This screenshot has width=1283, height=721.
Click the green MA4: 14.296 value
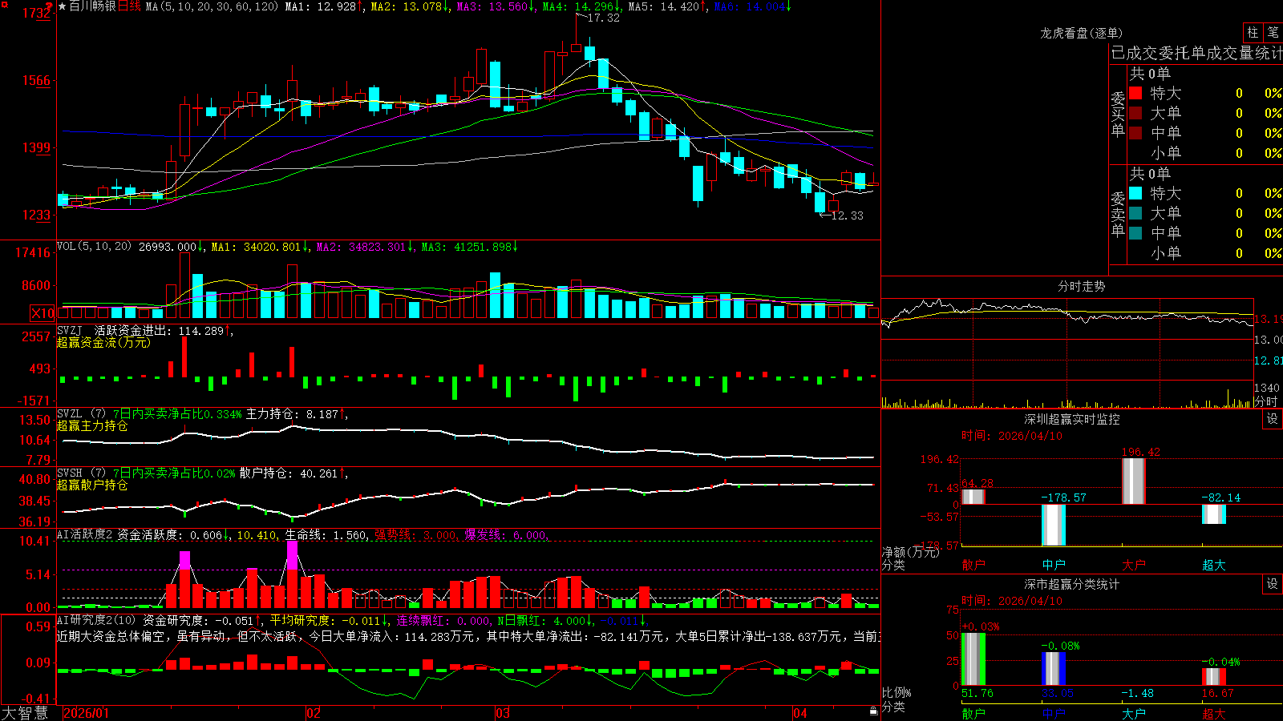click(581, 6)
